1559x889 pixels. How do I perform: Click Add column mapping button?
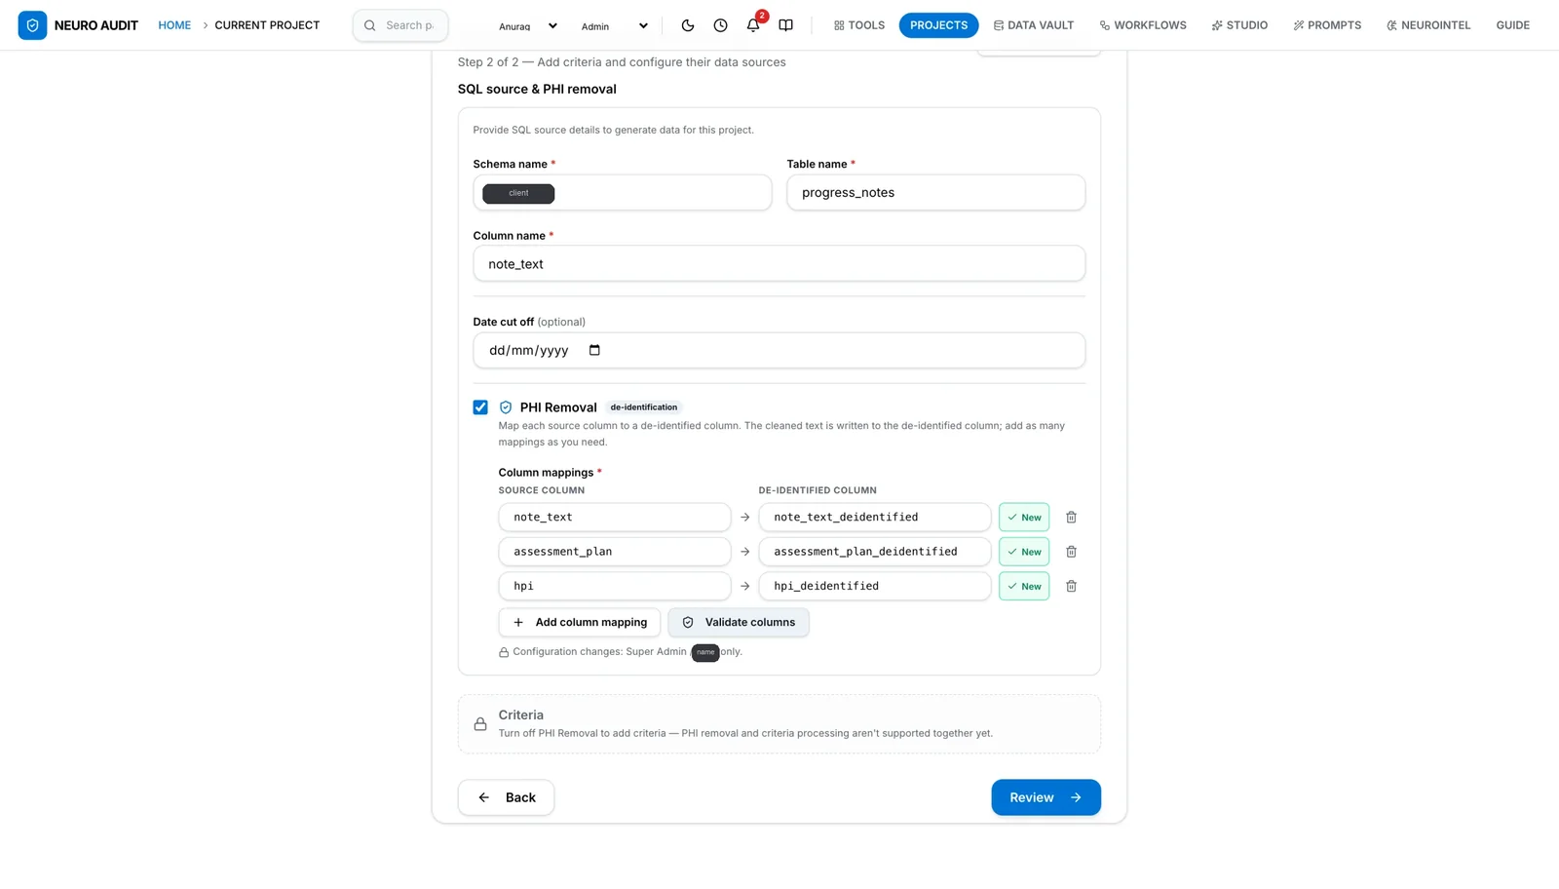click(580, 622)
